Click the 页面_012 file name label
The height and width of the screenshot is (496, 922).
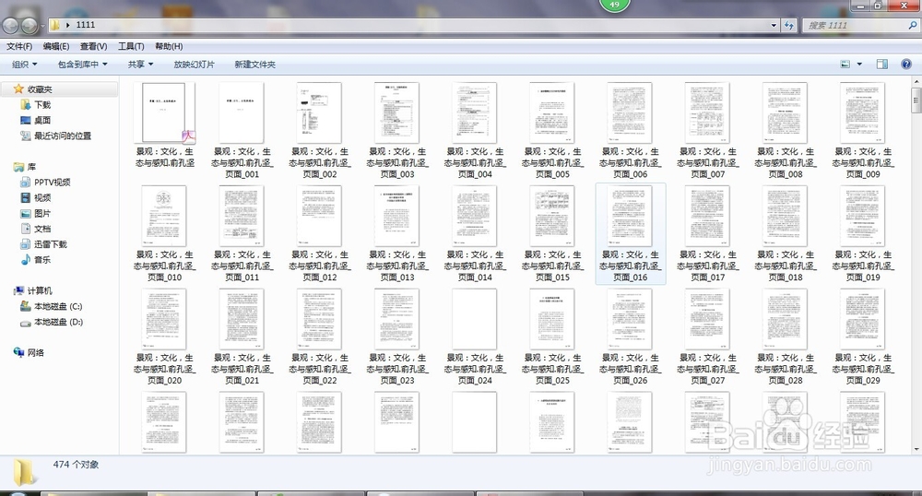[x=319, y=266]
